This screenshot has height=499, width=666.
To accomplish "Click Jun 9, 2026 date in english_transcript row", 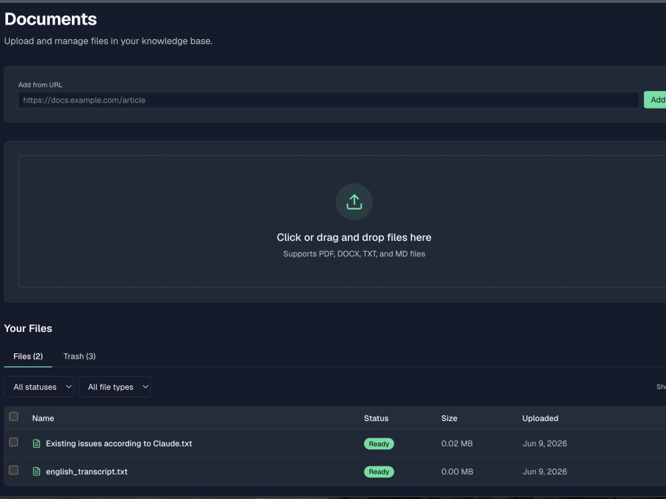I will click(x=545, y=472).
